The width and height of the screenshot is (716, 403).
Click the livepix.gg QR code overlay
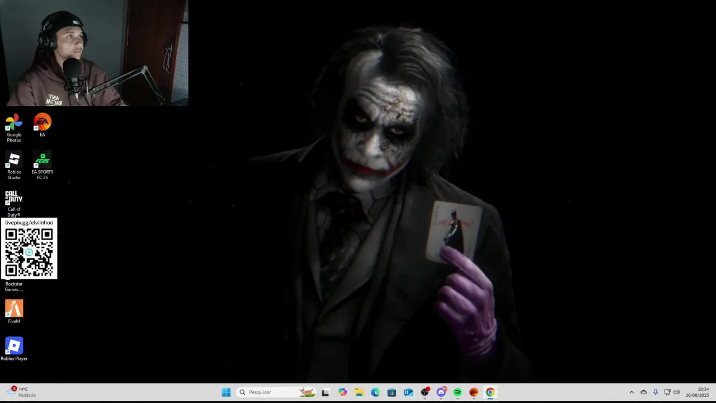29,249
